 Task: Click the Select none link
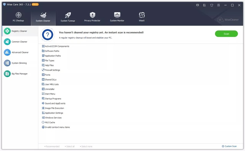86,146
